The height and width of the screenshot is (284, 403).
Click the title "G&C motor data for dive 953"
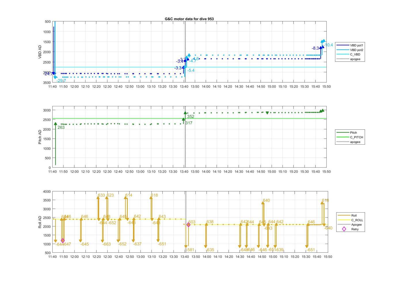(x=189, y=19)
